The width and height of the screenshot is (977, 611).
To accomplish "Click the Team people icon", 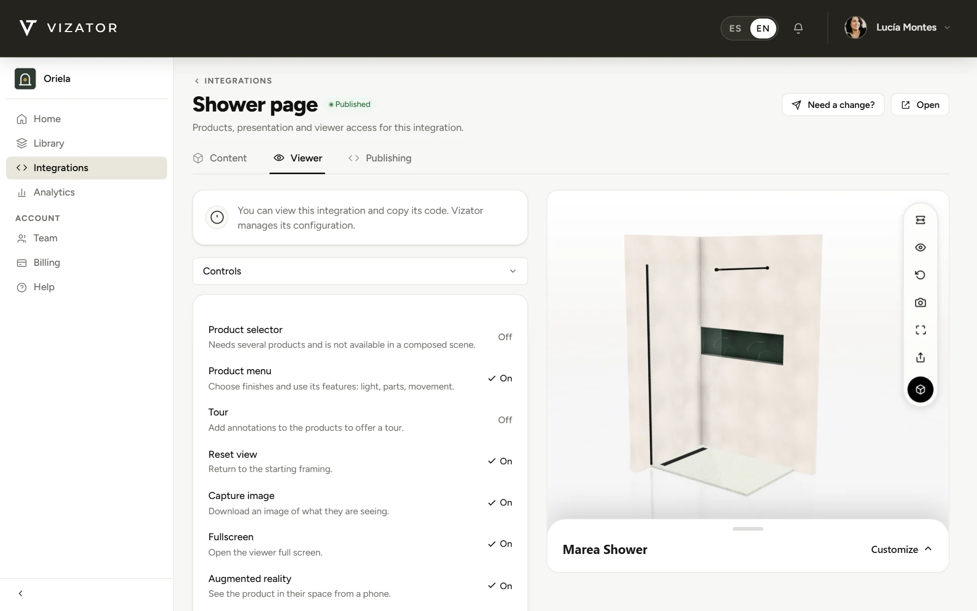I will [21, 238].
